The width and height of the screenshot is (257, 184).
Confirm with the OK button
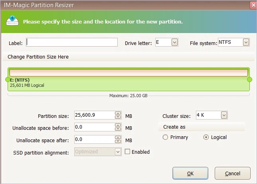190,173
